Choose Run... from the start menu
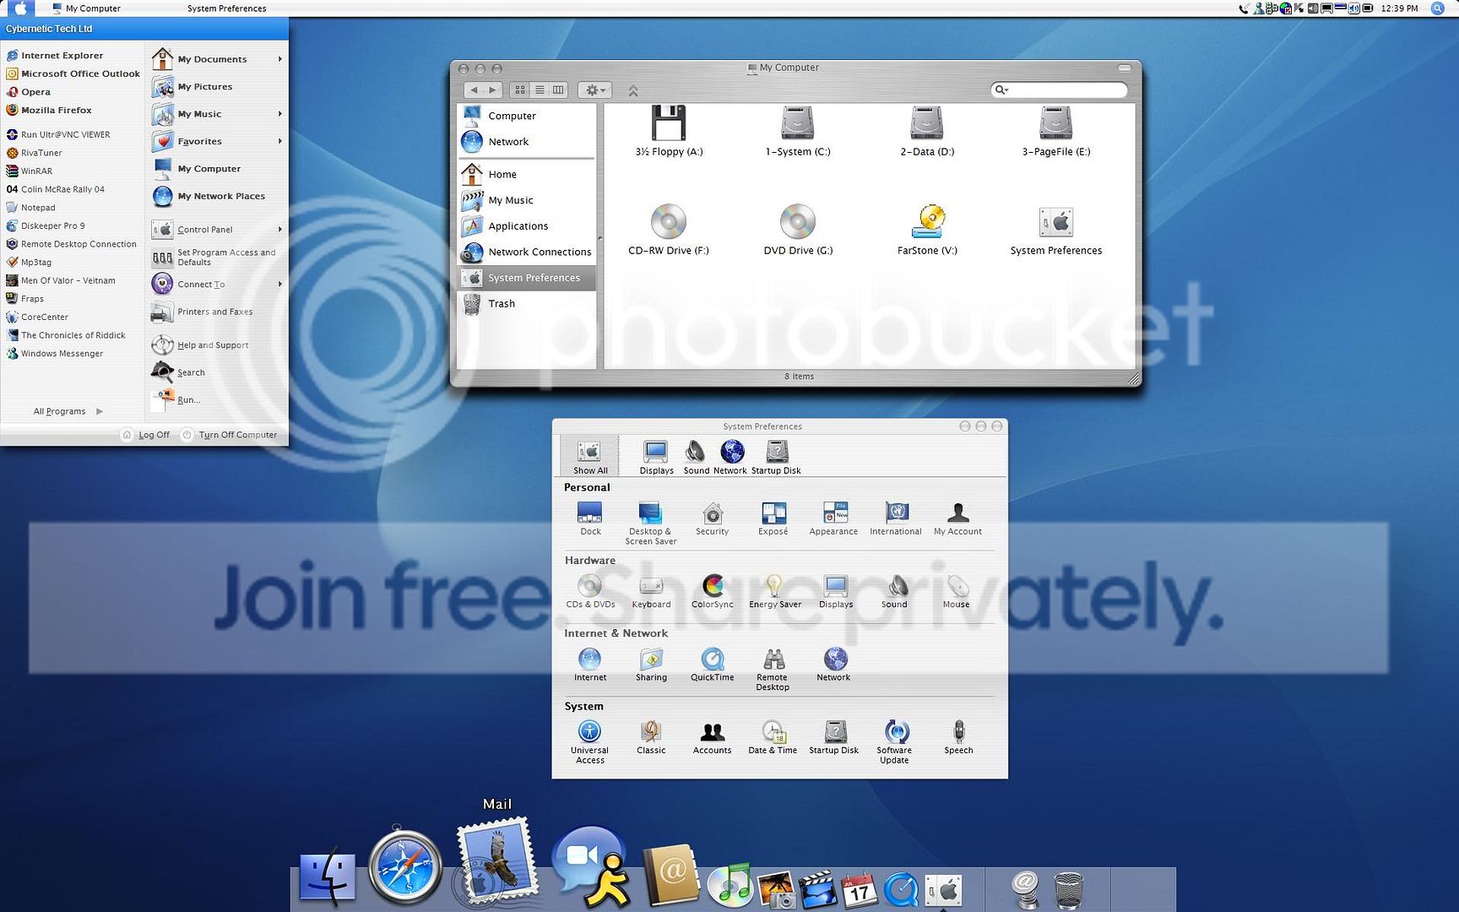The height and width of the screenshot is (912, 1459). [x=176, y=399]
